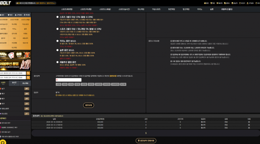
Task: Click the 충전요청 deposit request button
Action: coord(88,105)
